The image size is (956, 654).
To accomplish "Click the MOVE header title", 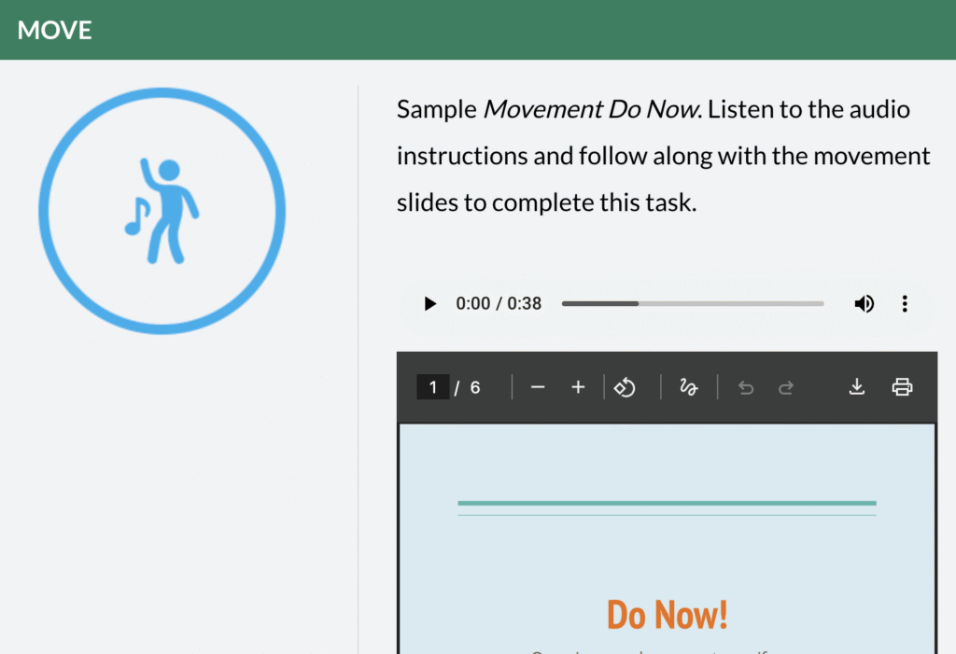I will click(55, 30).
